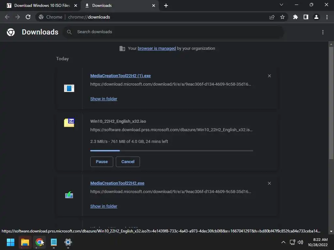Switch to Download Windows 10 ISO Files tab
Image resolution: width=334 pixels, height=250 pixels.
(x=40, y=6)
